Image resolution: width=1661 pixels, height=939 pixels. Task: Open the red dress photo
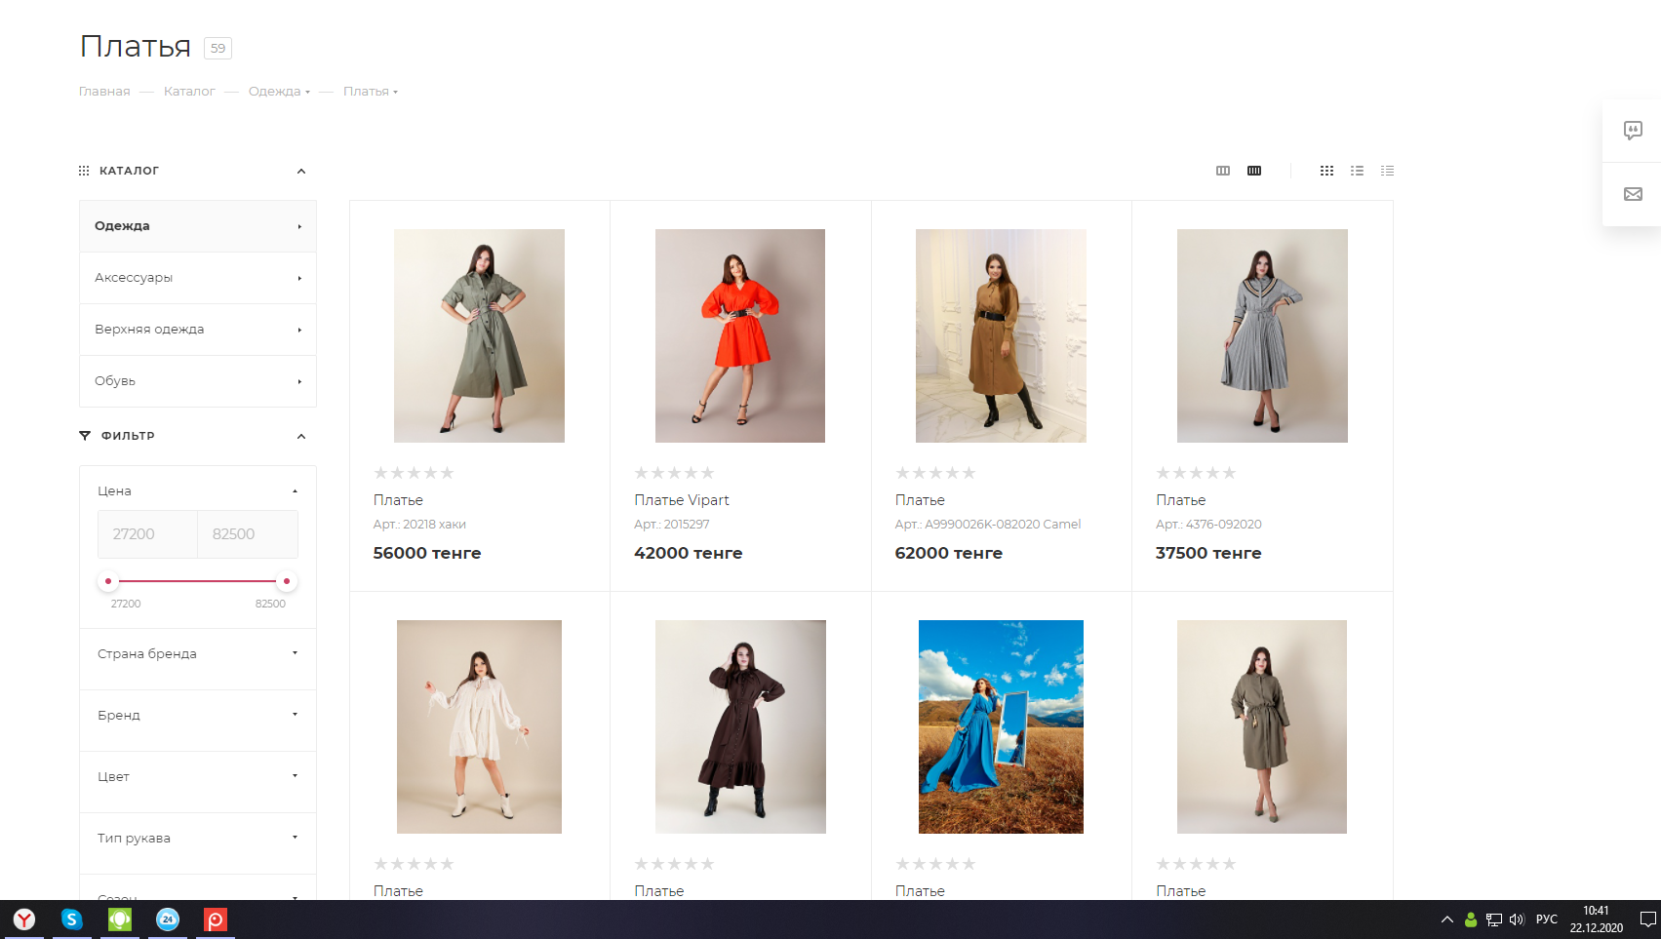point(740,335)
